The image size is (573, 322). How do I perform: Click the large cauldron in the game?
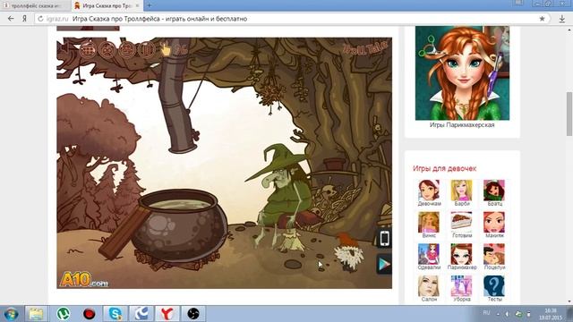179,226
